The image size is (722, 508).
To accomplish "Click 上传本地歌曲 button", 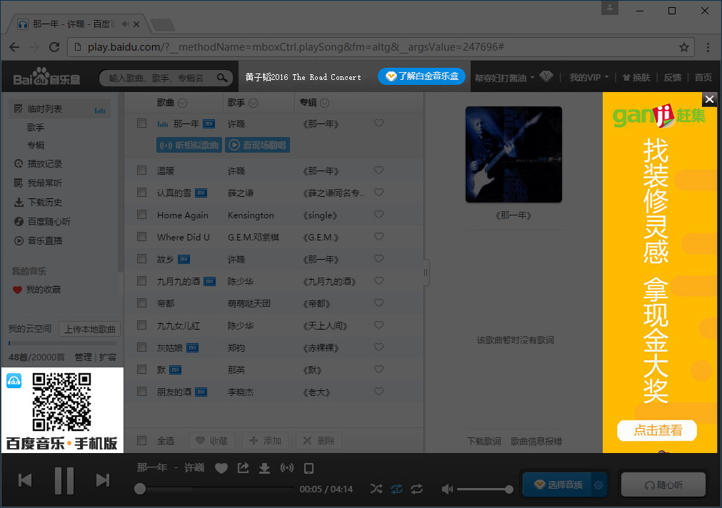I will click(x=90, y=329).
